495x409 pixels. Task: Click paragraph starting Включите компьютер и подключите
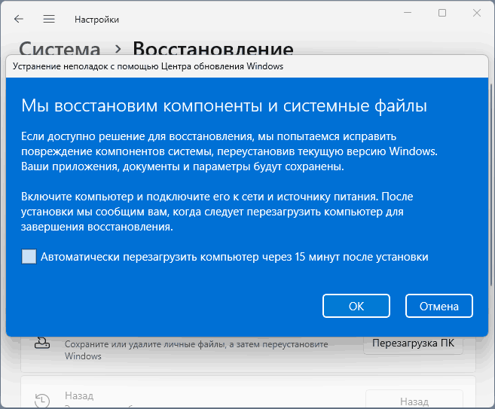[x=217, y=212]
